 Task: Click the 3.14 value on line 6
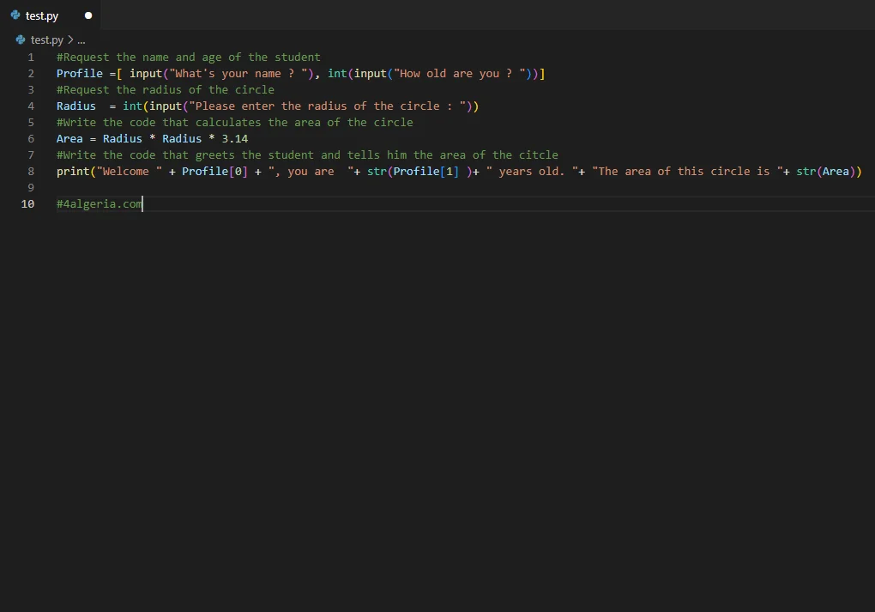point(234,139)
